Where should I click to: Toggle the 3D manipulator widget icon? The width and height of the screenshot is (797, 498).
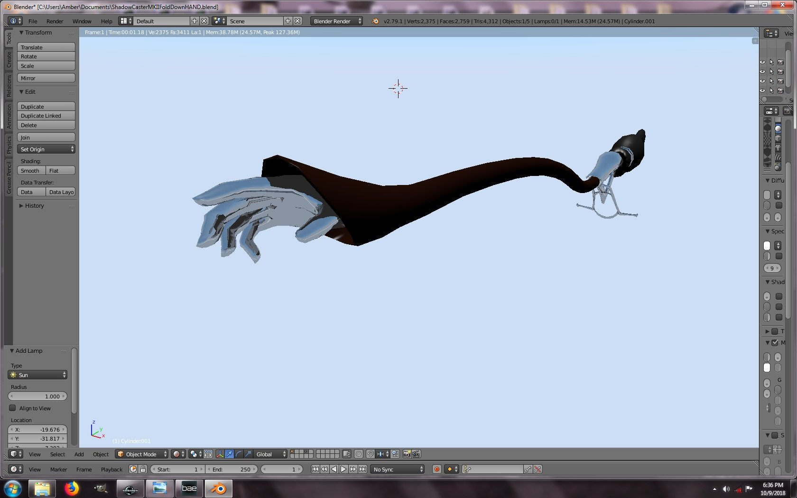pyautogui.click(x=220, y=454)
